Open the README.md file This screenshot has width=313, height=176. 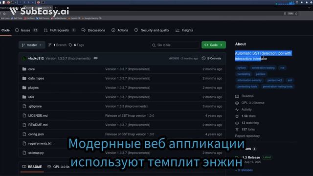(38, 125)
